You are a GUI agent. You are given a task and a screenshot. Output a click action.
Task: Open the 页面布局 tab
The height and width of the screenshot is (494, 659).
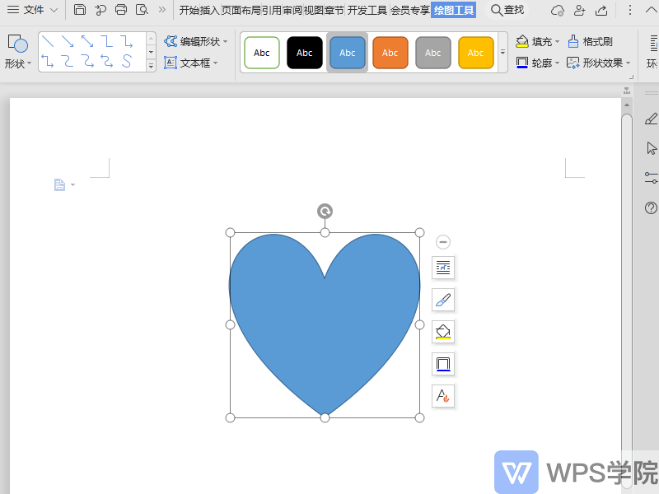pos(241,10)
